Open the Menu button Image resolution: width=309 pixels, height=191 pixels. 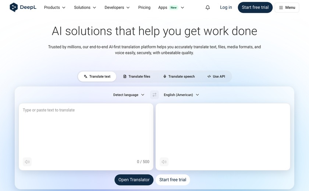click(287, 8)
